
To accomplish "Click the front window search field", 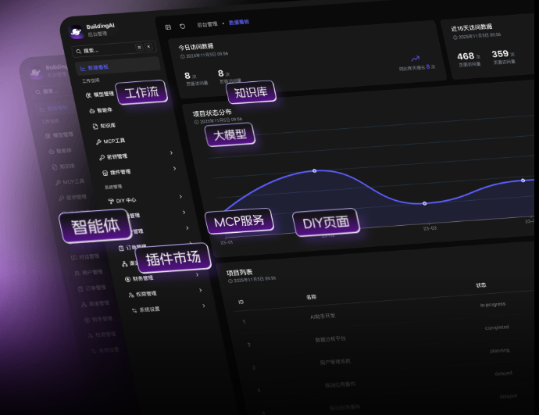I will click(x=114, y=49).
